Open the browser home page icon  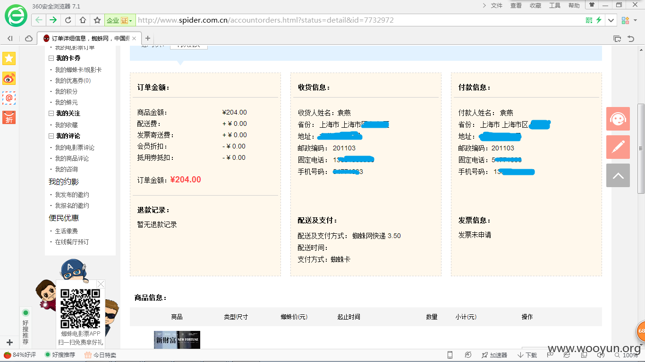pos(83,20)
